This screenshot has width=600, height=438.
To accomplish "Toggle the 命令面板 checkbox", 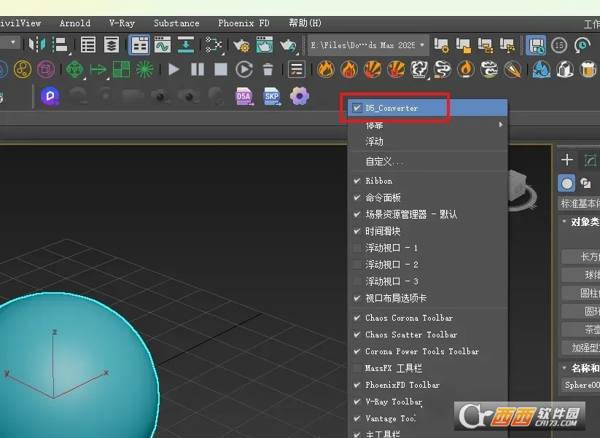I will click(x=357, y=198).
